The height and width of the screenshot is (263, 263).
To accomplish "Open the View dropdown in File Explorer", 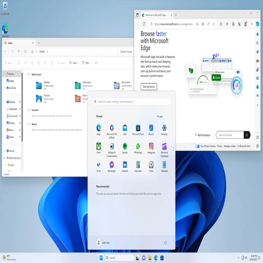I will pyautogui.click(x=74, y=63).
